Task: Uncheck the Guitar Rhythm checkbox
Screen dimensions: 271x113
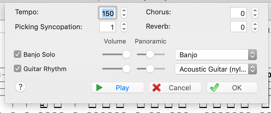Action: coord(18,68)
